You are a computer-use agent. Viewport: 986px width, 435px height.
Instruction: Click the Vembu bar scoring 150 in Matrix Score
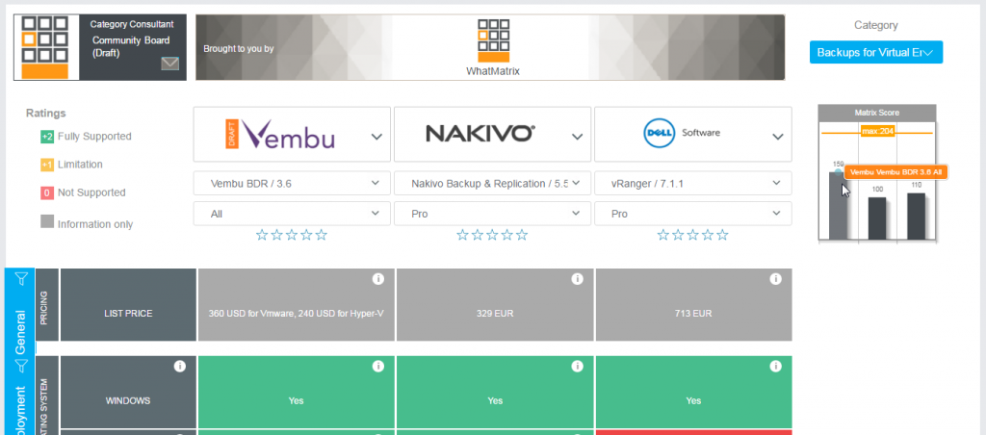(x=838, y=206)
